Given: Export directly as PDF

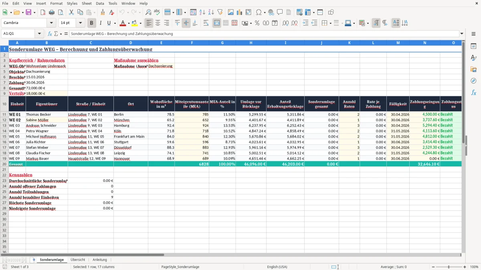Looking at the screenshot, I should pos(43,12).
